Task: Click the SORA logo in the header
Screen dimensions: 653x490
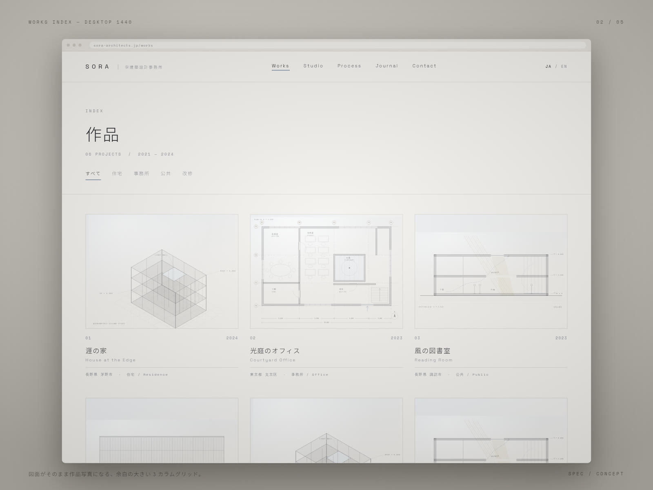Action: coord(98,67)
